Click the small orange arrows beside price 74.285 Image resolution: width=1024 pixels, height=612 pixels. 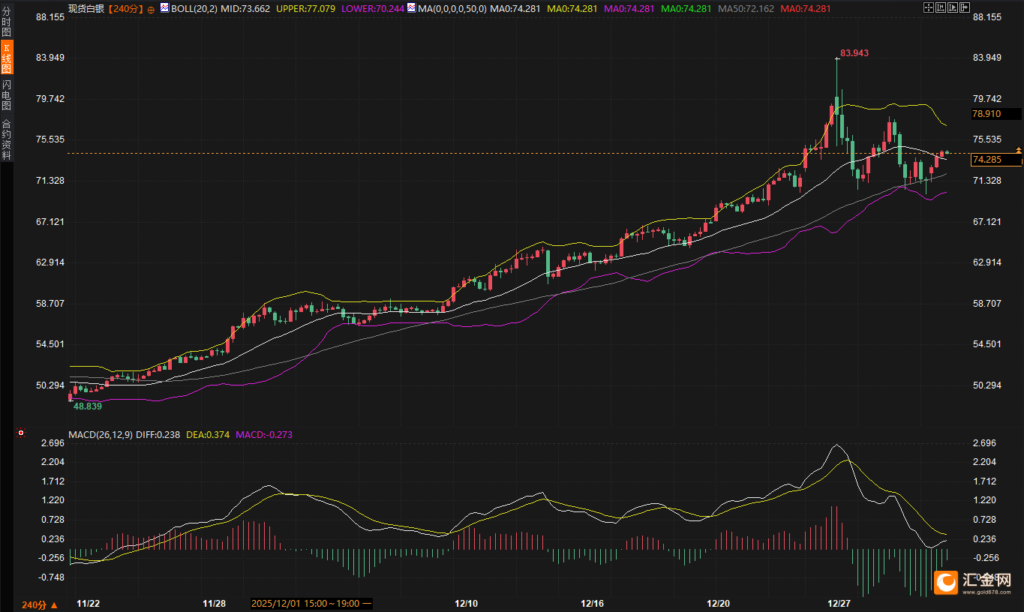(x=1018, y=151)
